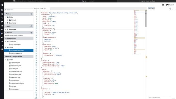
Task: Open the thumbs-up misunderstood sidebar icon
Action: tap(2, 41)
